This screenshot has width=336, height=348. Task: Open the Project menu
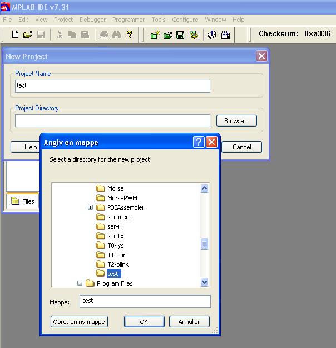63,20
